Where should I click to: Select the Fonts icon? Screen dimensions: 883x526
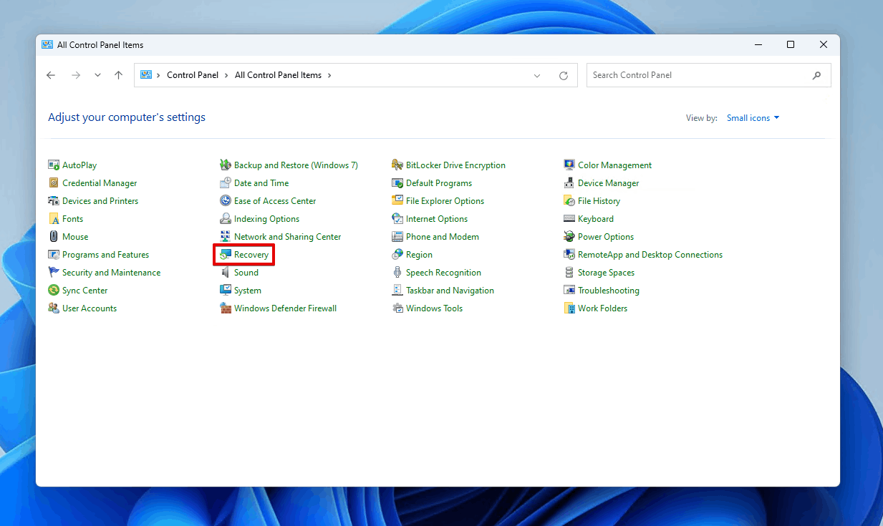pyautogui.click(x=54, y=219)
